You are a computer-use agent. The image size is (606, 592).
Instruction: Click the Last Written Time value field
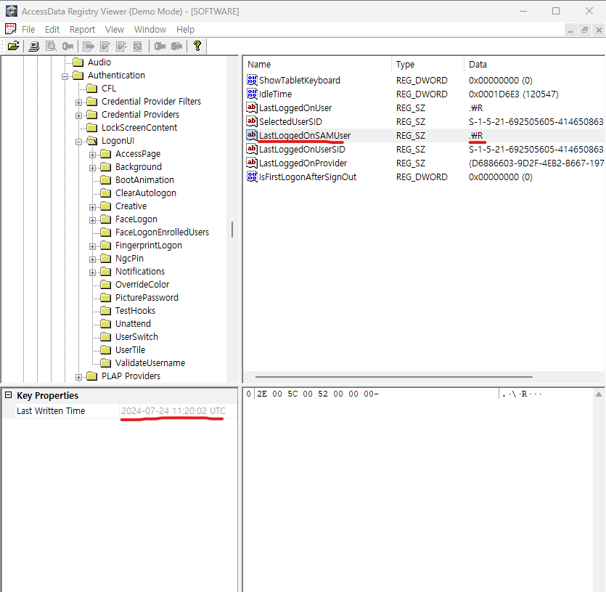(x=178, y=411)
